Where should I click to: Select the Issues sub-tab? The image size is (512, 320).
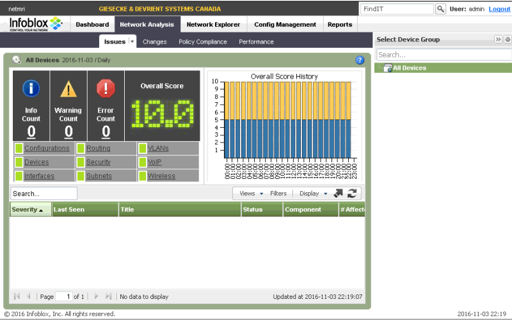click(115, 42)
